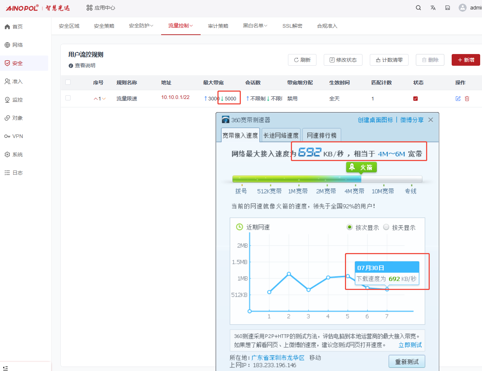Switch to the 合规准入 tab

click(327, 26)
